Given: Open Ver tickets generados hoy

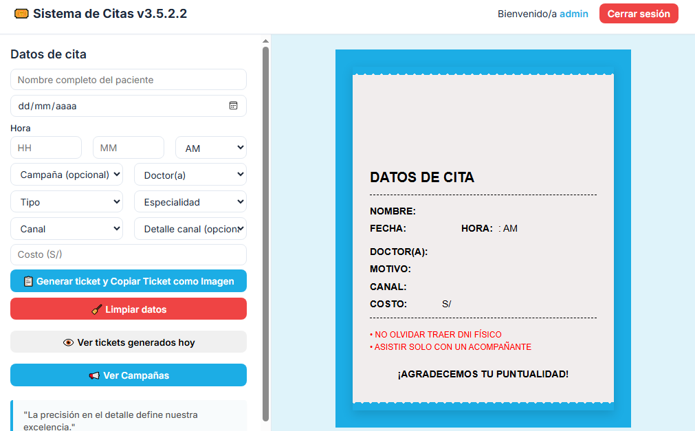Looking at the screenshot, I should click(x=129, y=342).
